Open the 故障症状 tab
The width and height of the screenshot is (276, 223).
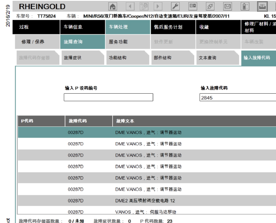tap(83, 58)
